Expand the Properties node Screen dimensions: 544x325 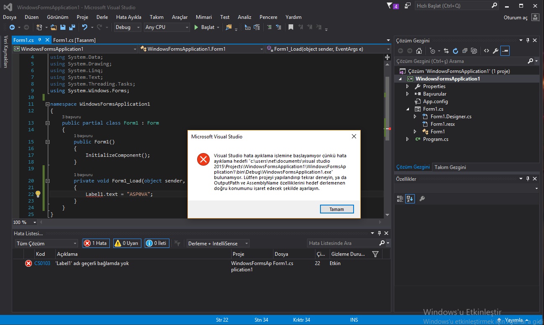tap(407, 86)
